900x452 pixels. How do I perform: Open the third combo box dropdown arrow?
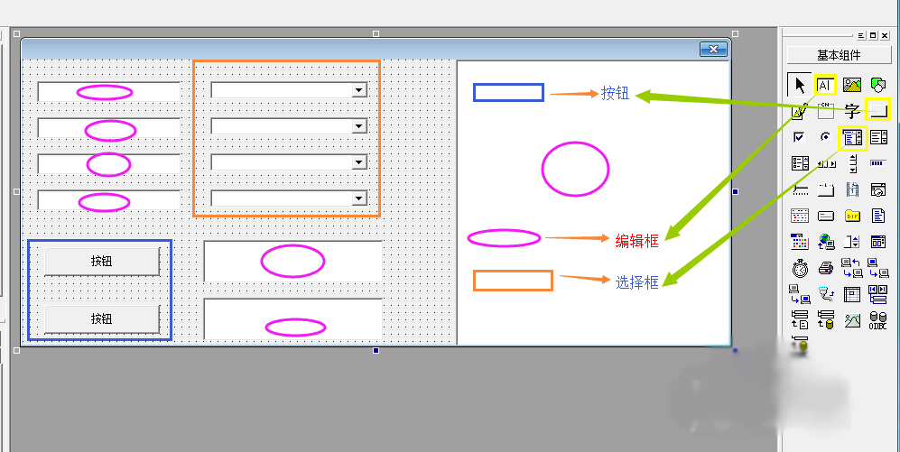pos(359,162)
